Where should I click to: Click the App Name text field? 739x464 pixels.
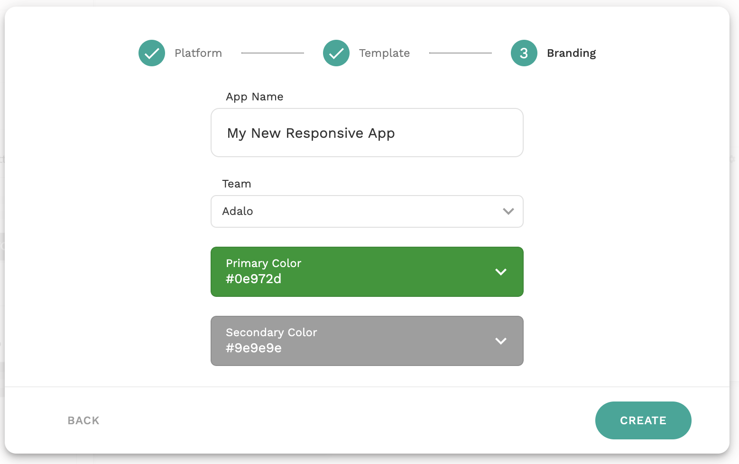click(367, 133)
